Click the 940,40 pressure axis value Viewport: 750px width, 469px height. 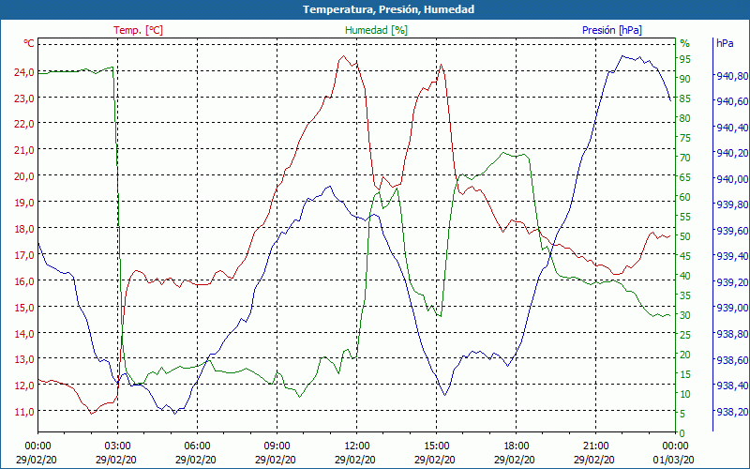(732, 128)
